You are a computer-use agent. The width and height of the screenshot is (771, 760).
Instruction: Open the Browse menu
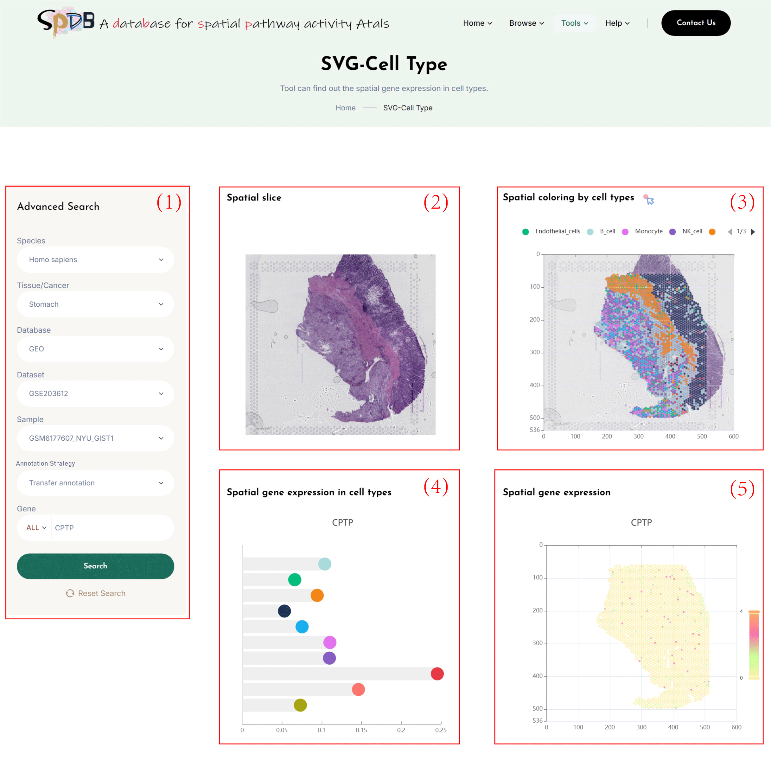click(x=526, y=23)
